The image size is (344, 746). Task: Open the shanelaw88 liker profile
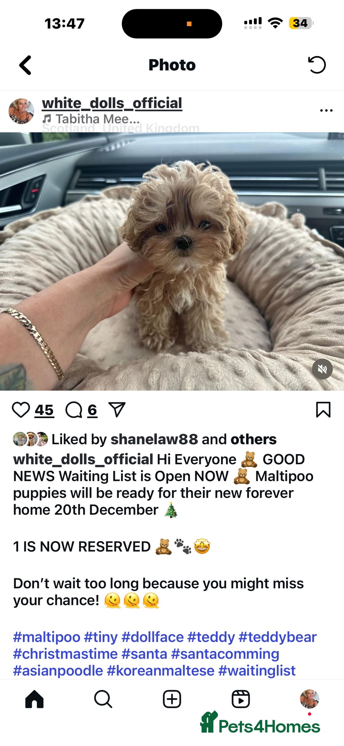pyautogui.click(x=154, y=439)
